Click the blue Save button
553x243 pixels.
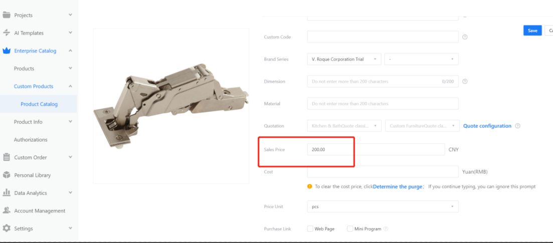tap(532, 30)
